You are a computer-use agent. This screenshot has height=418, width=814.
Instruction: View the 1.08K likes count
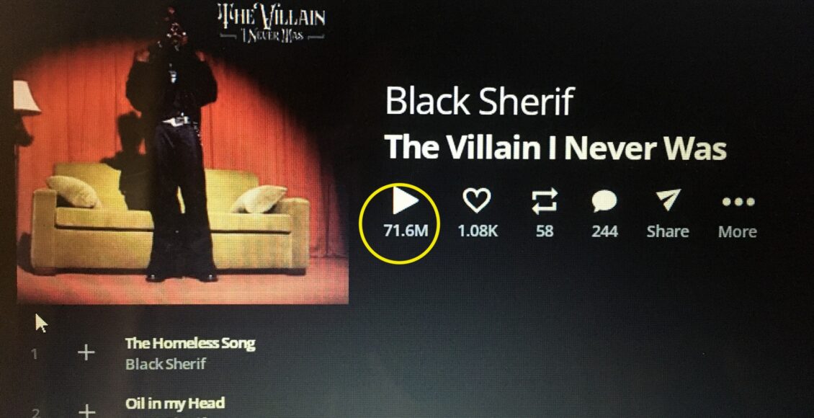pos(478,231)
